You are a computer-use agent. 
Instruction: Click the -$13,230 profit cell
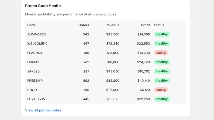pos(143,53)
